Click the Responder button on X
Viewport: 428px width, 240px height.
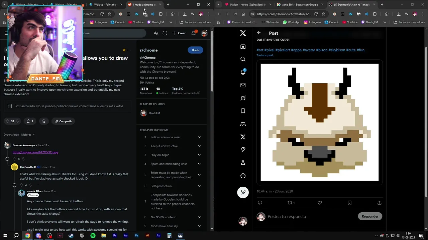pyautogui.click(x=370, y=216)
